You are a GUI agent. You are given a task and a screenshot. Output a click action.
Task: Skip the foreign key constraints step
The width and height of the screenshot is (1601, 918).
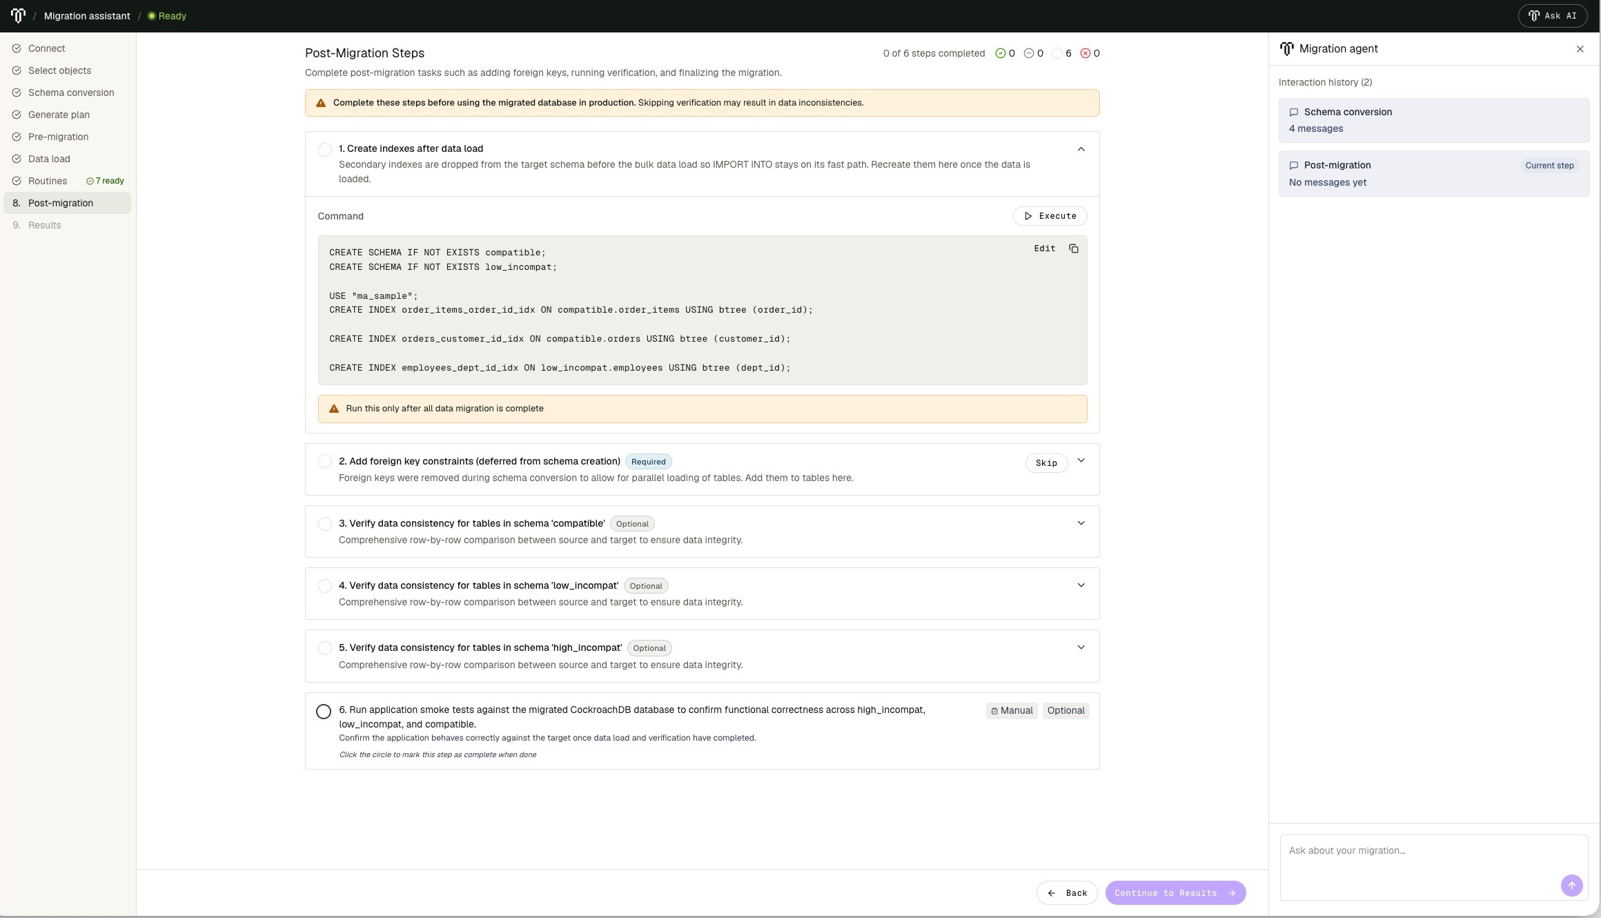pos(1046,463)
